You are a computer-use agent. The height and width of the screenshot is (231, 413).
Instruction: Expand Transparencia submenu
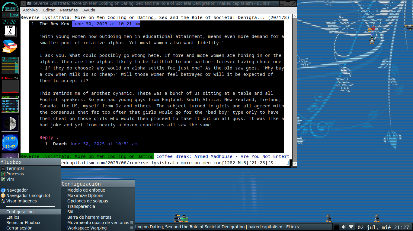click(98, 206)
